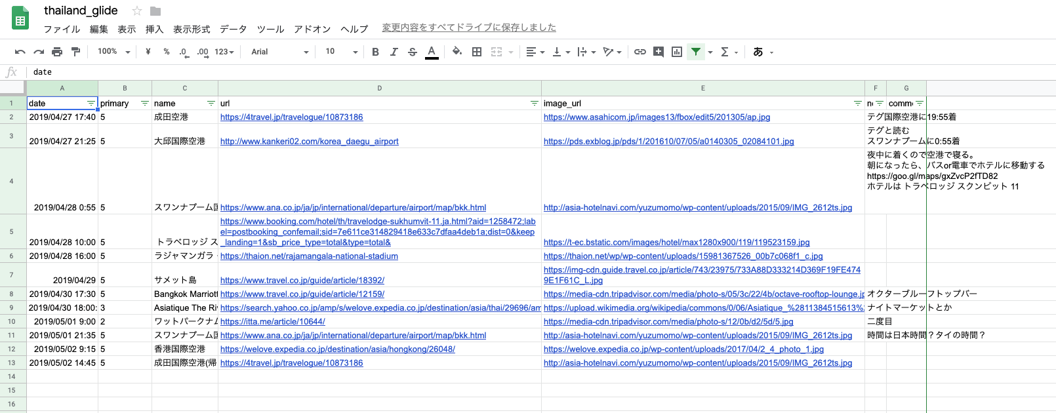1056x413 pixels.
Task: Open filter for primary column
Action: (145, 104)
